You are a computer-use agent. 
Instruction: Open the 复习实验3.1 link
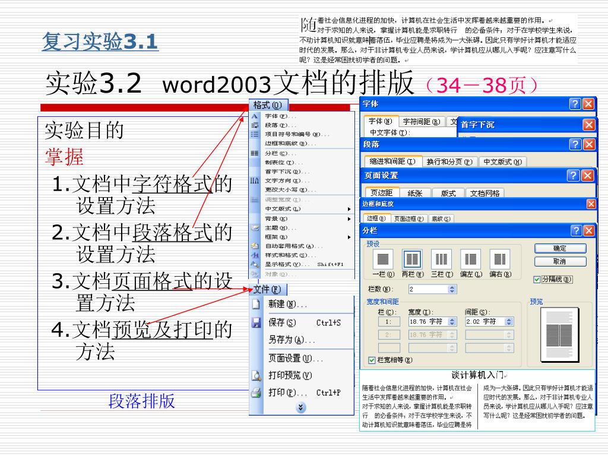coord(100,42)
